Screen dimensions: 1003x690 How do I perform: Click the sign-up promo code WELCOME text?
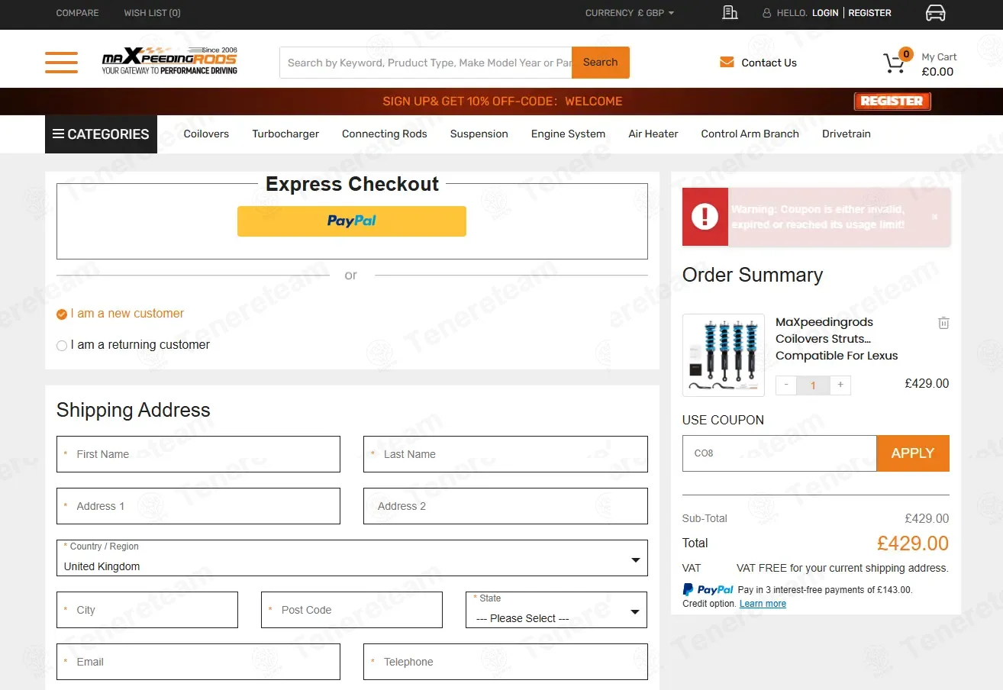pos(502,101)
